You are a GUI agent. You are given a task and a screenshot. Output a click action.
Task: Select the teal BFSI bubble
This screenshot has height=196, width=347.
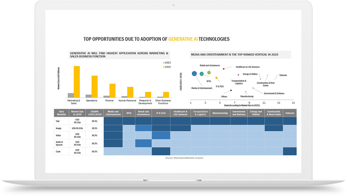tap(202, 74)
